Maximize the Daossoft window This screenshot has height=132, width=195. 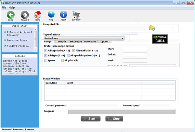click(x=183, y=3)
